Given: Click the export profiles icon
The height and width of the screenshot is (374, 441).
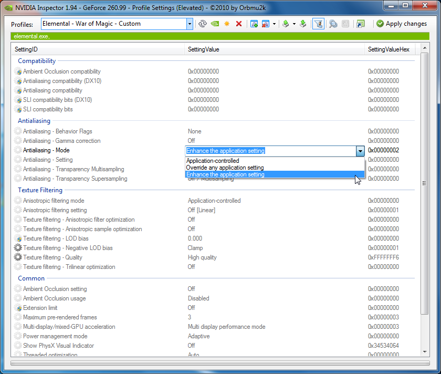Looking at the screenshot, I should coord(286,24).
